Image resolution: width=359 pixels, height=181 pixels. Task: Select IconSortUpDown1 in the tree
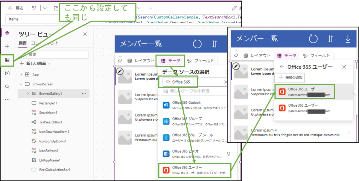[x=53, y=141]
